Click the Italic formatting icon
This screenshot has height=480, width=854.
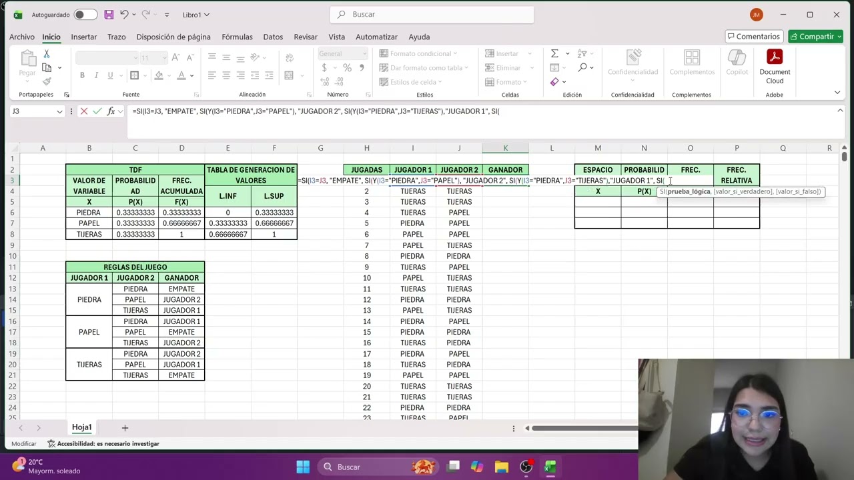[x=96, y=75]
